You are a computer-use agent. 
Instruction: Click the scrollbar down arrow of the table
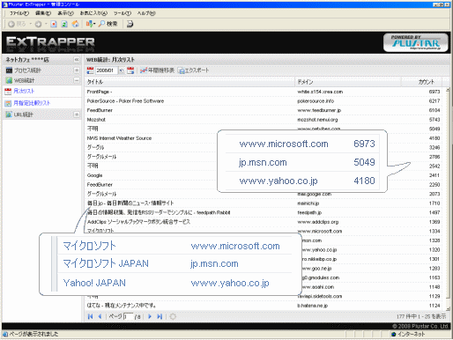tap(448, 308)
